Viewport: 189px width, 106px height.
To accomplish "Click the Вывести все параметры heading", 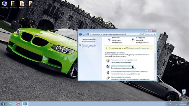I will click(115, 53).
